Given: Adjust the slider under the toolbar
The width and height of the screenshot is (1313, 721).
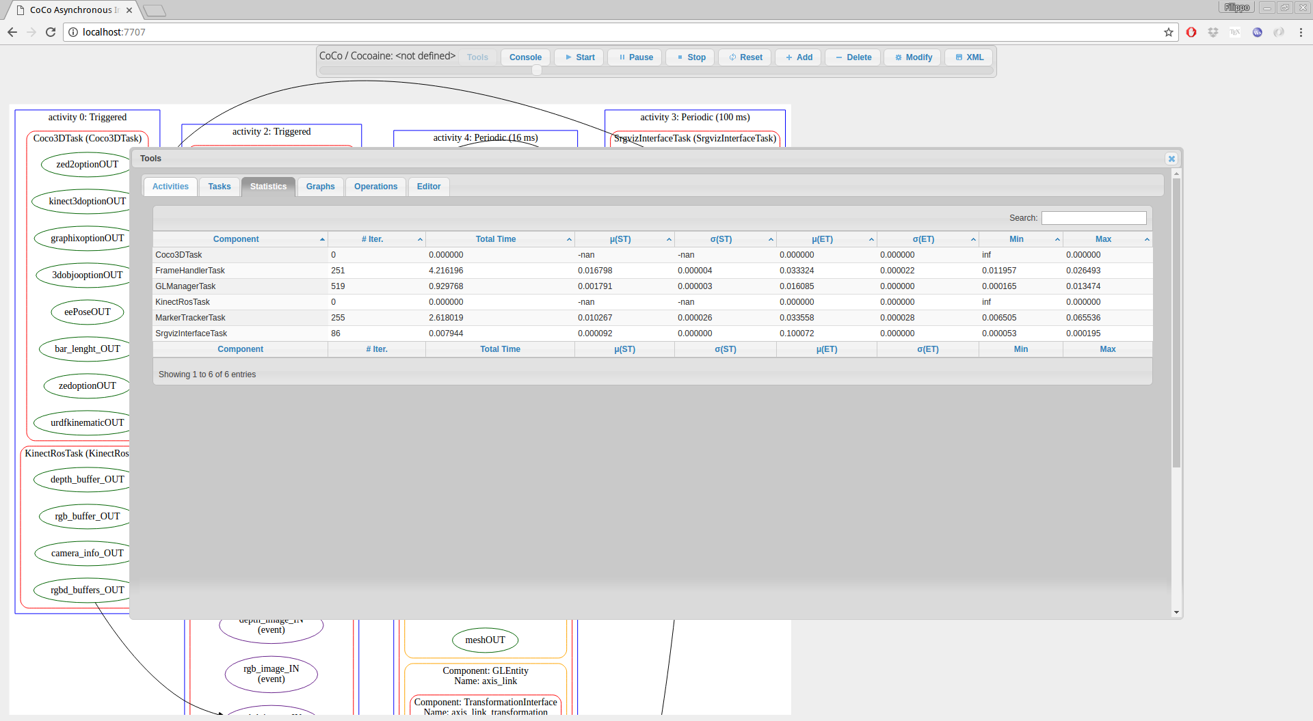Looking at the screenshot, I should [537, 70].
